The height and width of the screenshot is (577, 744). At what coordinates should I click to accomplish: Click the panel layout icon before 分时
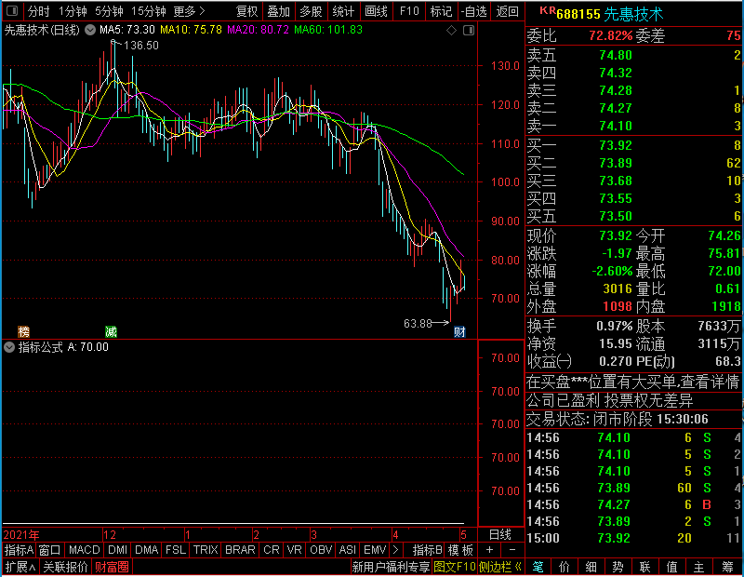(x=12, y=11)
